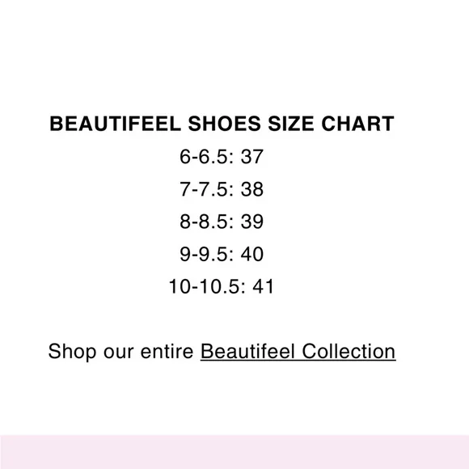Click the "Shop our entire" text
This screenshot has height=469, width=469.
click(120, 351)
